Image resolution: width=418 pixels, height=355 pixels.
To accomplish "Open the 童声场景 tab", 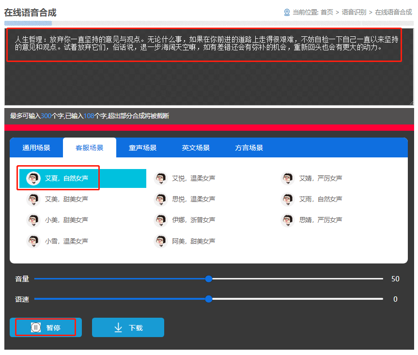I will 142,148.
